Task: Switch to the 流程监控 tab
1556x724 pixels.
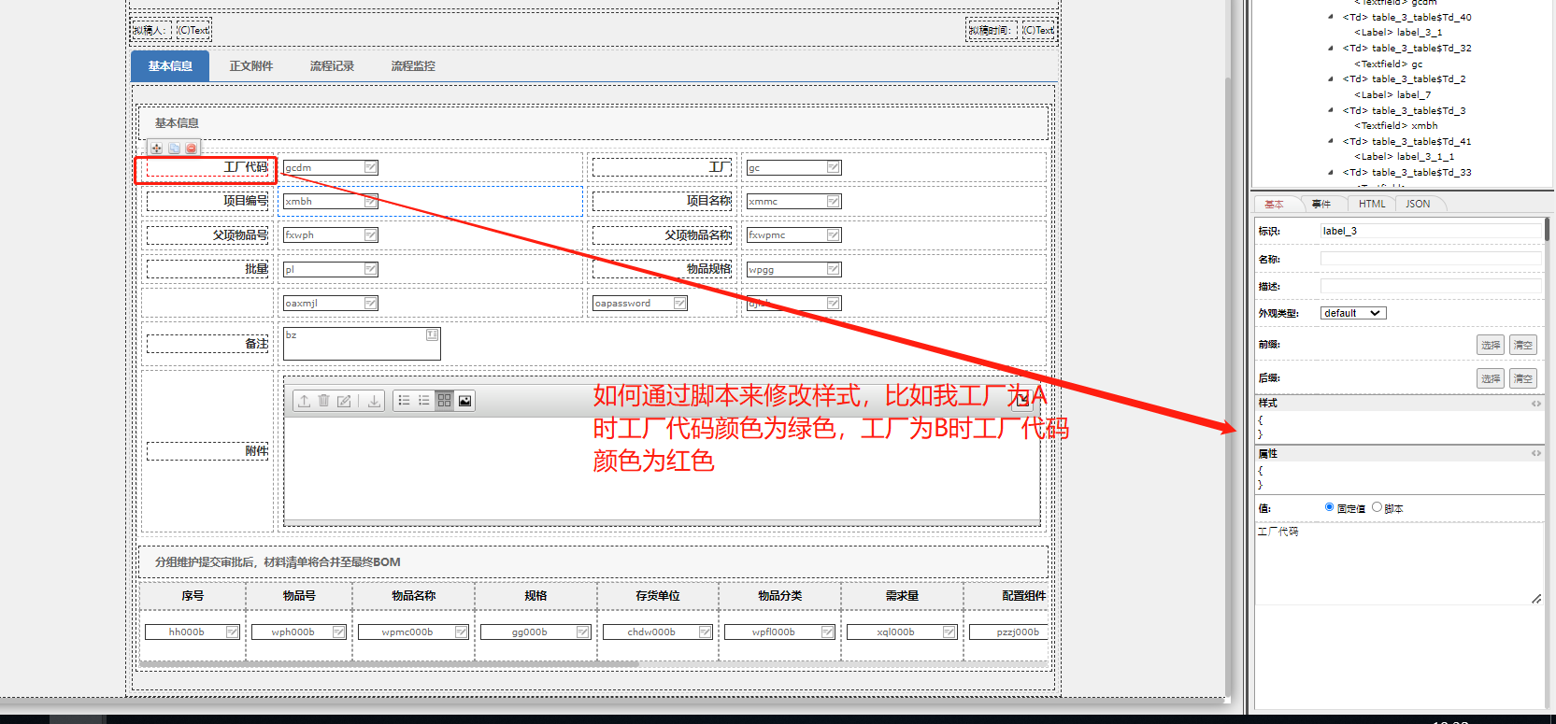Action: click(x=413, y=66)
